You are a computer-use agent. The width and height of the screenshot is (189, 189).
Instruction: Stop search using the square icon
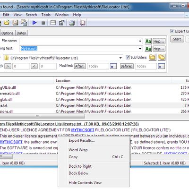43,23
